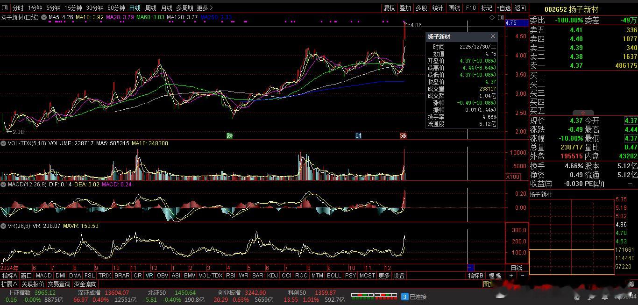Select the 指标A tab

click(10, 276)
